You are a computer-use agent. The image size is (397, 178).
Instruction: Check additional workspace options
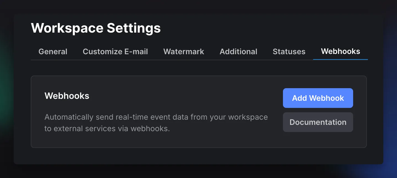pos(238,51)
